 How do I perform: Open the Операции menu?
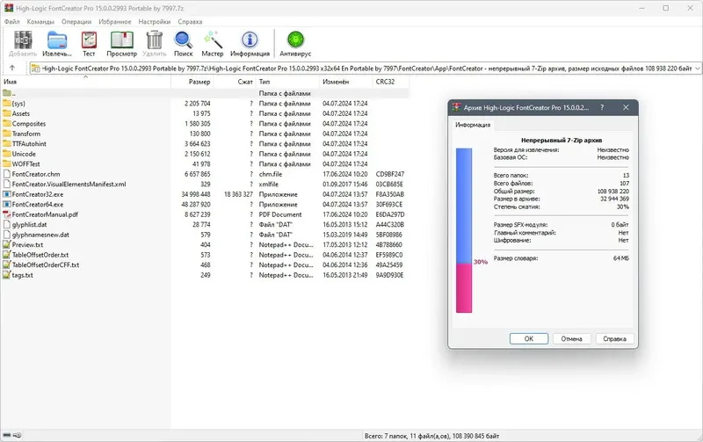click(76, 21)
